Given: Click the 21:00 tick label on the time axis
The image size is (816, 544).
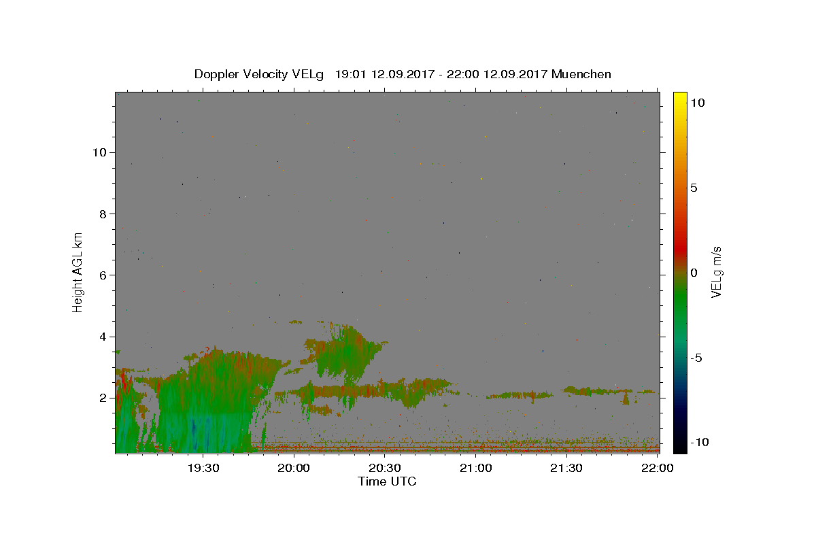Looking at the screenshot, I should (476, 468).
